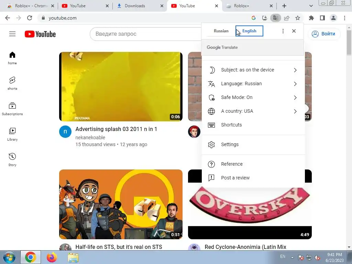Image resolution: width=352 pixels, height=264 pixels.
Task: Open Story (history) in the sidebar
Action: (12, 159)
